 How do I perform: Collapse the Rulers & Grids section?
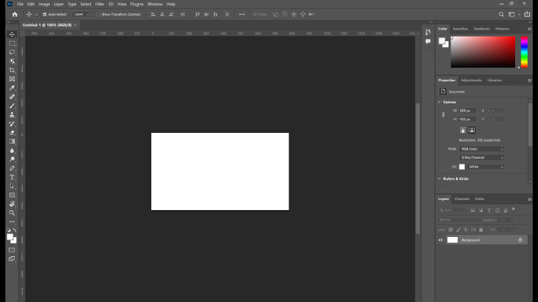click(x=440, y=179)
